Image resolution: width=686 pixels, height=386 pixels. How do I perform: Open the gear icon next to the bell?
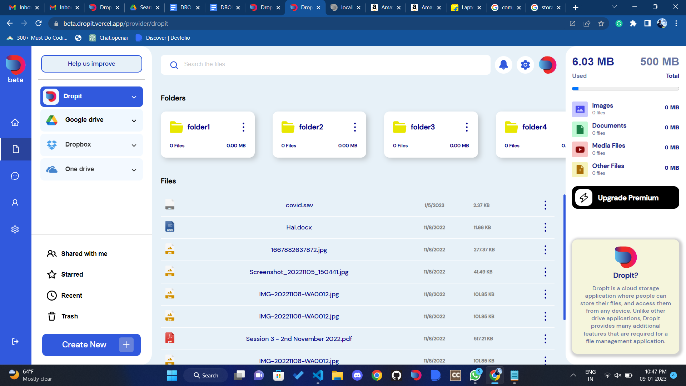point(525,65)
